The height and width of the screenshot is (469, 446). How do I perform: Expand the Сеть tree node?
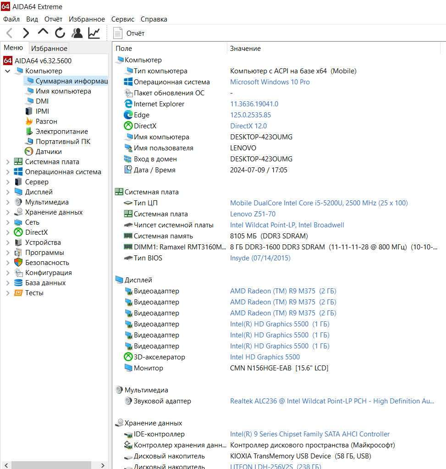8,222
